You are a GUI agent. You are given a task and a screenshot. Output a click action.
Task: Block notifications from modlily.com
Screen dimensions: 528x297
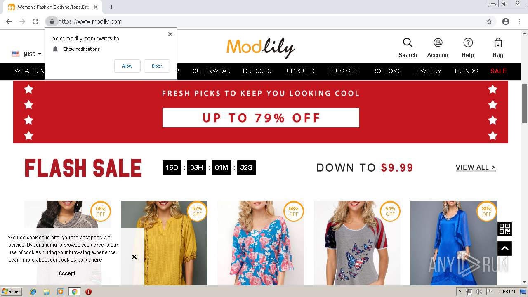click(157, 66)
